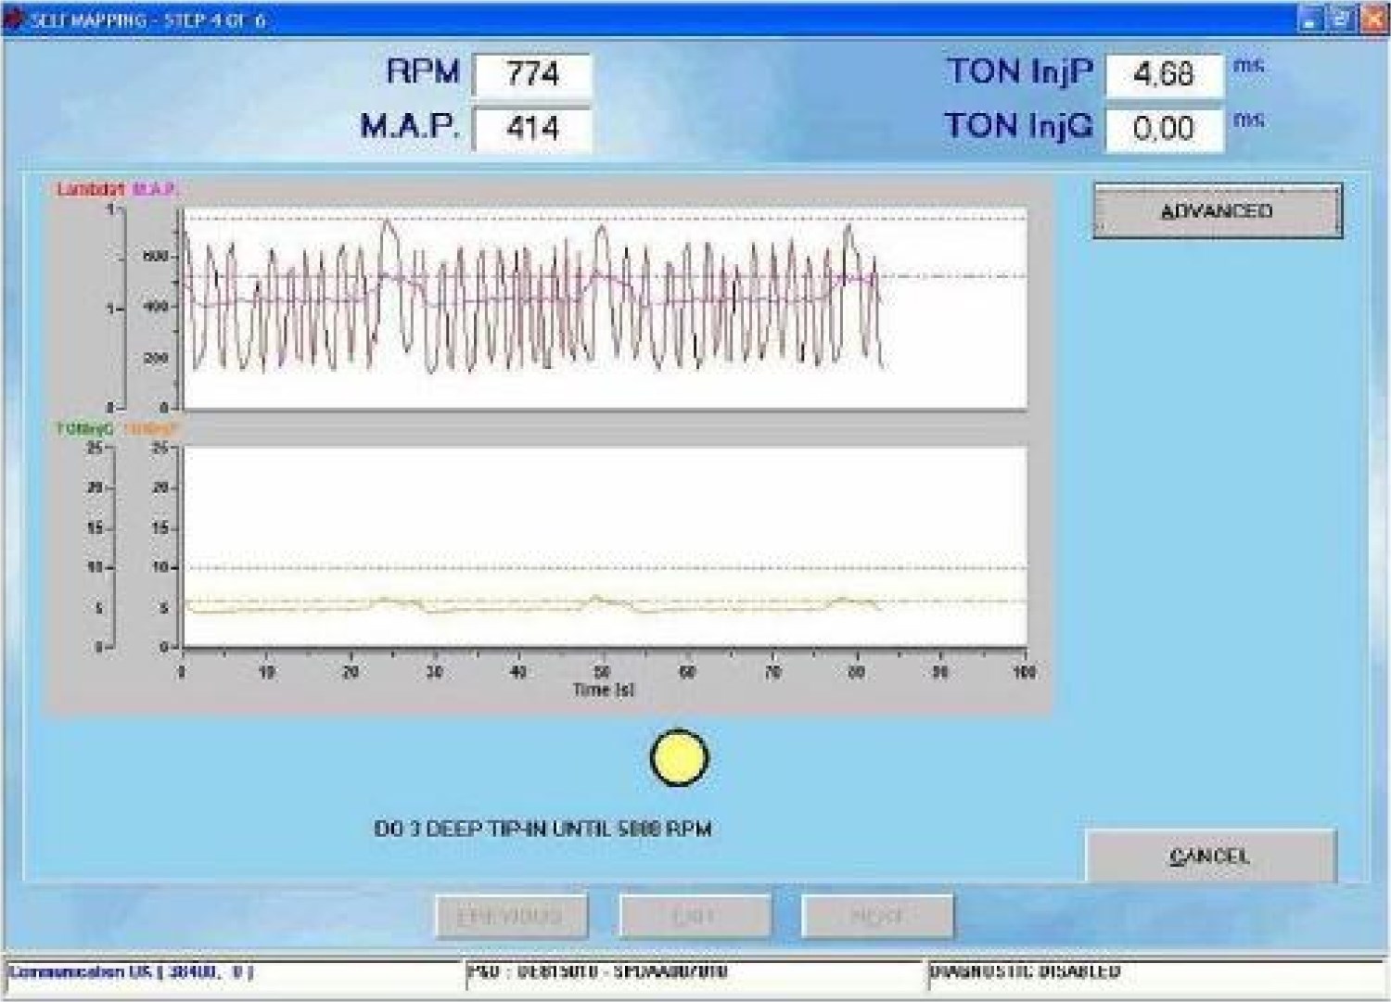1391x1002 pixels.
Task: Select the RPM value field showing 774
Action: tap(532, 74)
